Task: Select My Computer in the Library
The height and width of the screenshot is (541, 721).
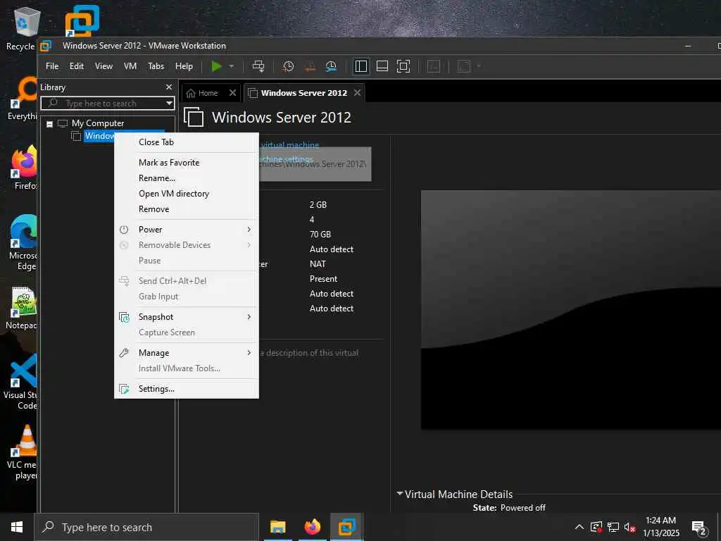Action: click(97, 123)
